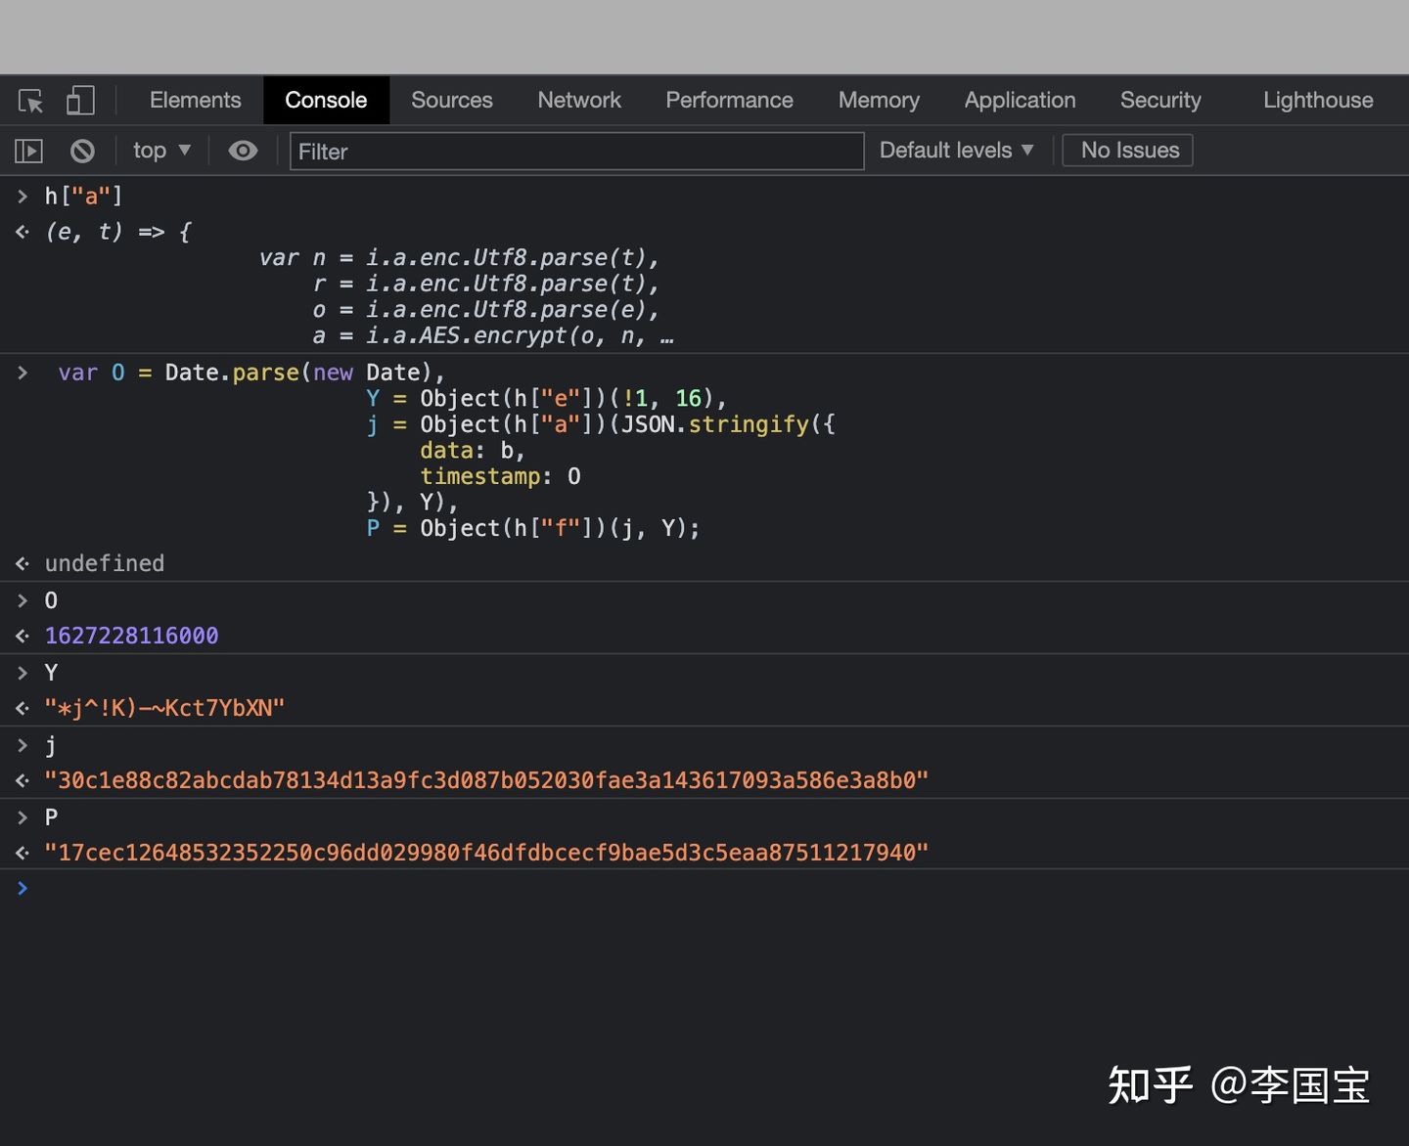Switch to the Security tab

click(1160, 101)
